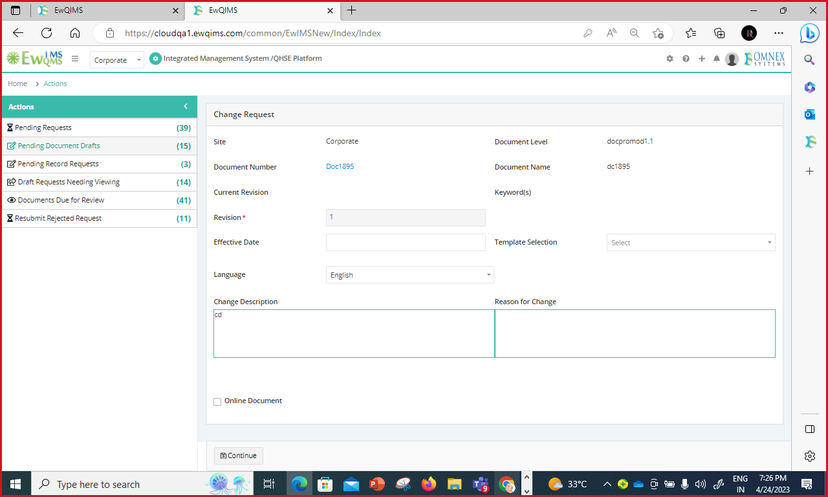Screen dimensions: 828x497
Task: Open tab actions menu icon
Action: point(16,10)
